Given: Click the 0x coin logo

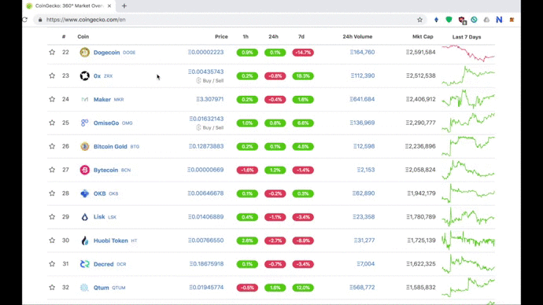Looking at the screenshot, I should [84, 75].
